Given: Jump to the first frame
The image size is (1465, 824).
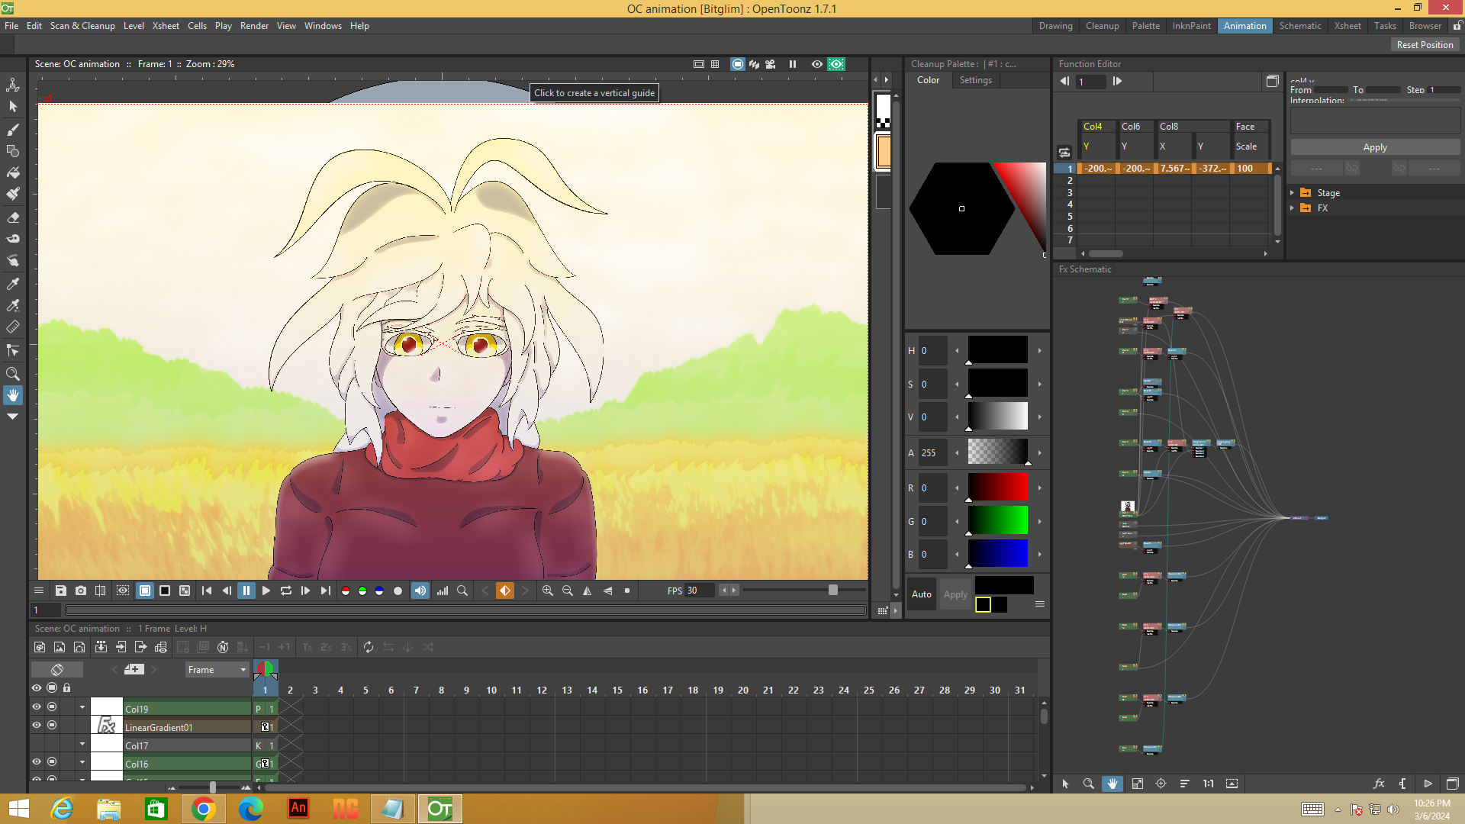Looking at the screenshot, I should [x=207, y=591].
